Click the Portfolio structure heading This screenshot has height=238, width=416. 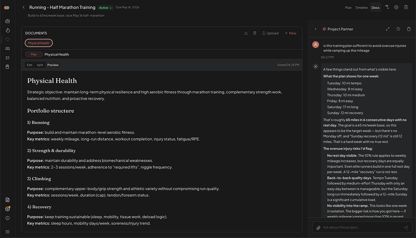(x=50, y=111)
